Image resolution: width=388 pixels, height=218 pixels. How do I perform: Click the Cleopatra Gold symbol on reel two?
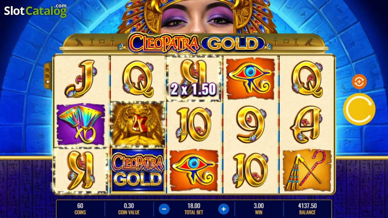137,170
